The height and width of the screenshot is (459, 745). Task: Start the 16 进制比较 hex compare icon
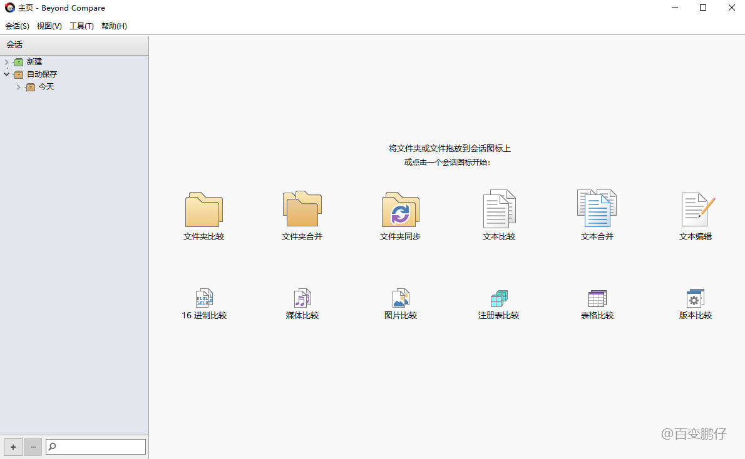(204, 298)
